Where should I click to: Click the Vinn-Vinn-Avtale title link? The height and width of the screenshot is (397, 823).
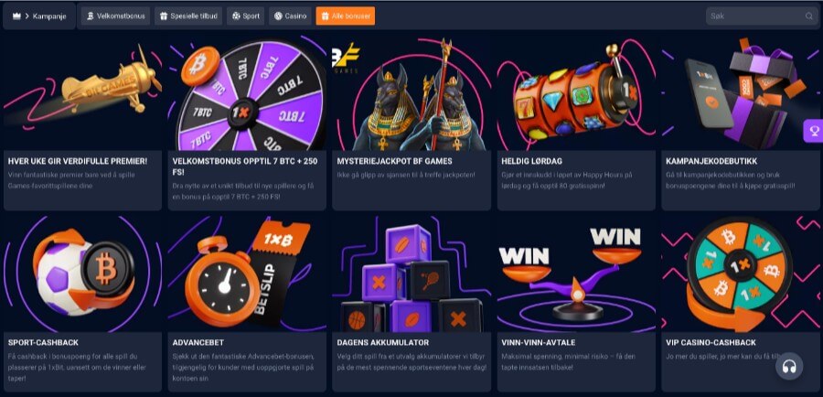538,342
